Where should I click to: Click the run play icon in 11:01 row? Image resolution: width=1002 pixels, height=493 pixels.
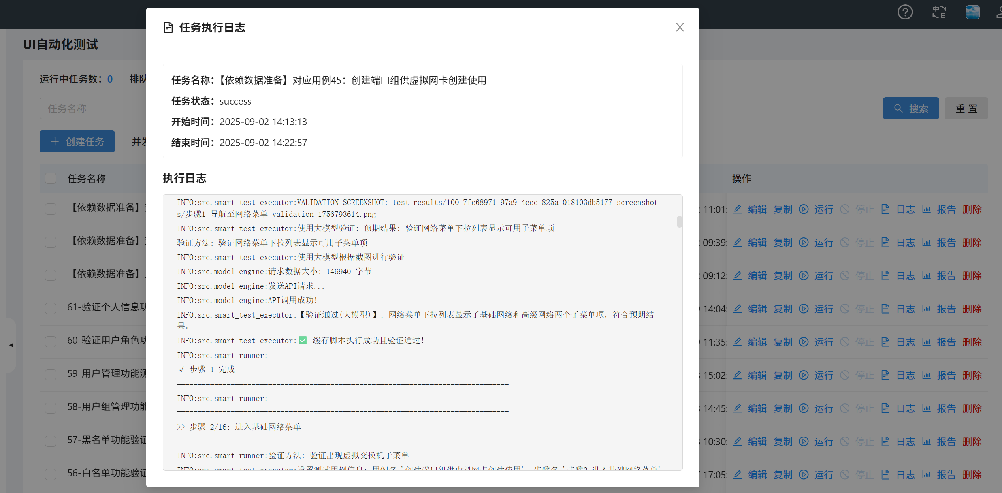(804, 209)
